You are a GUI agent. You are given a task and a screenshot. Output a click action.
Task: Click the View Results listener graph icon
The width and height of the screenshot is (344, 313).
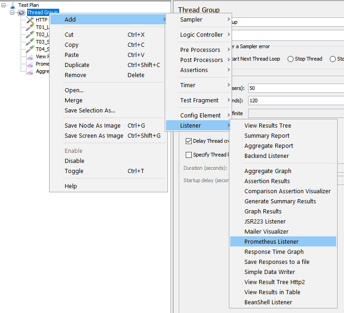[30, 57]
